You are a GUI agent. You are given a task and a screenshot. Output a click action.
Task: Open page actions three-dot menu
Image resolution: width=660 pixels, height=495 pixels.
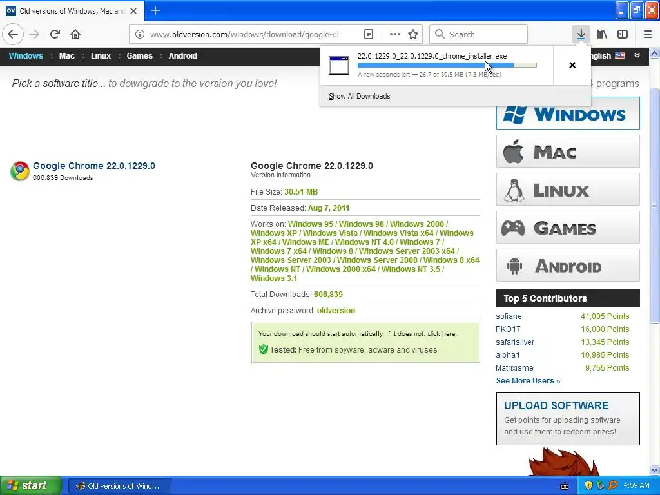coord(395,34)
